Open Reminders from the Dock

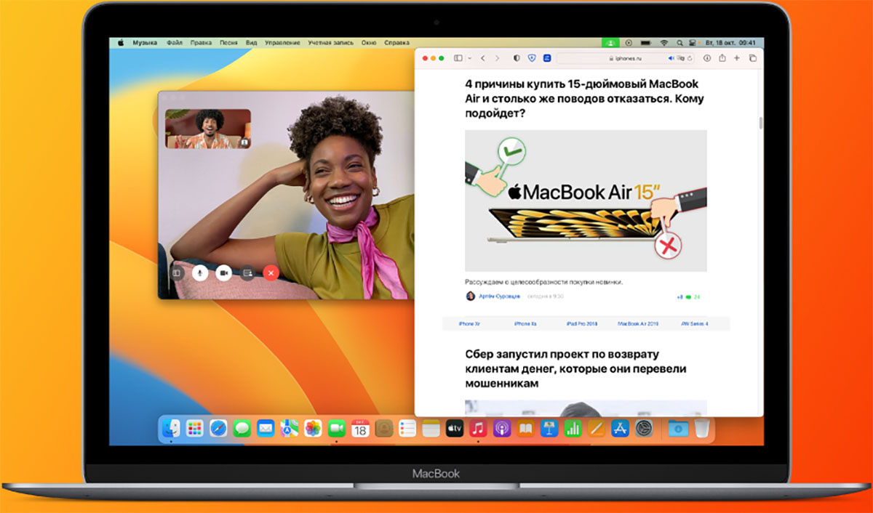pyautogui.click(x=407, y=428)
